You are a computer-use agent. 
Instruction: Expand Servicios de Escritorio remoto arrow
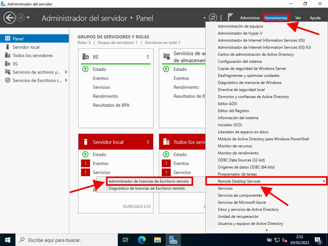pyautogui.click(x=66, y=80)
